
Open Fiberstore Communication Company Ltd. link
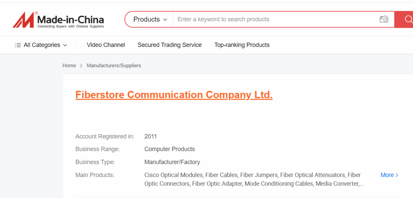coord(174,95)
